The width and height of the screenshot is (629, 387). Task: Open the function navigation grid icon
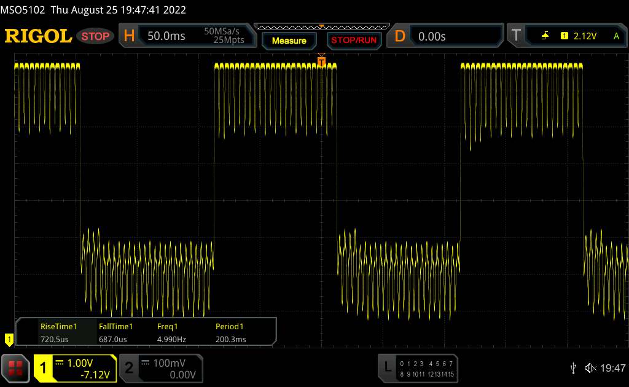tap(16, 367)
